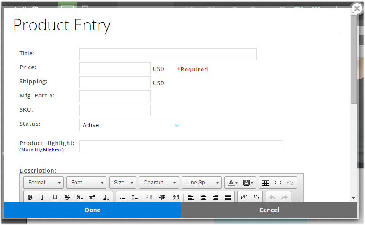Open the Line Spacing dropdown
365x225 pixels.
click(202, 183)
